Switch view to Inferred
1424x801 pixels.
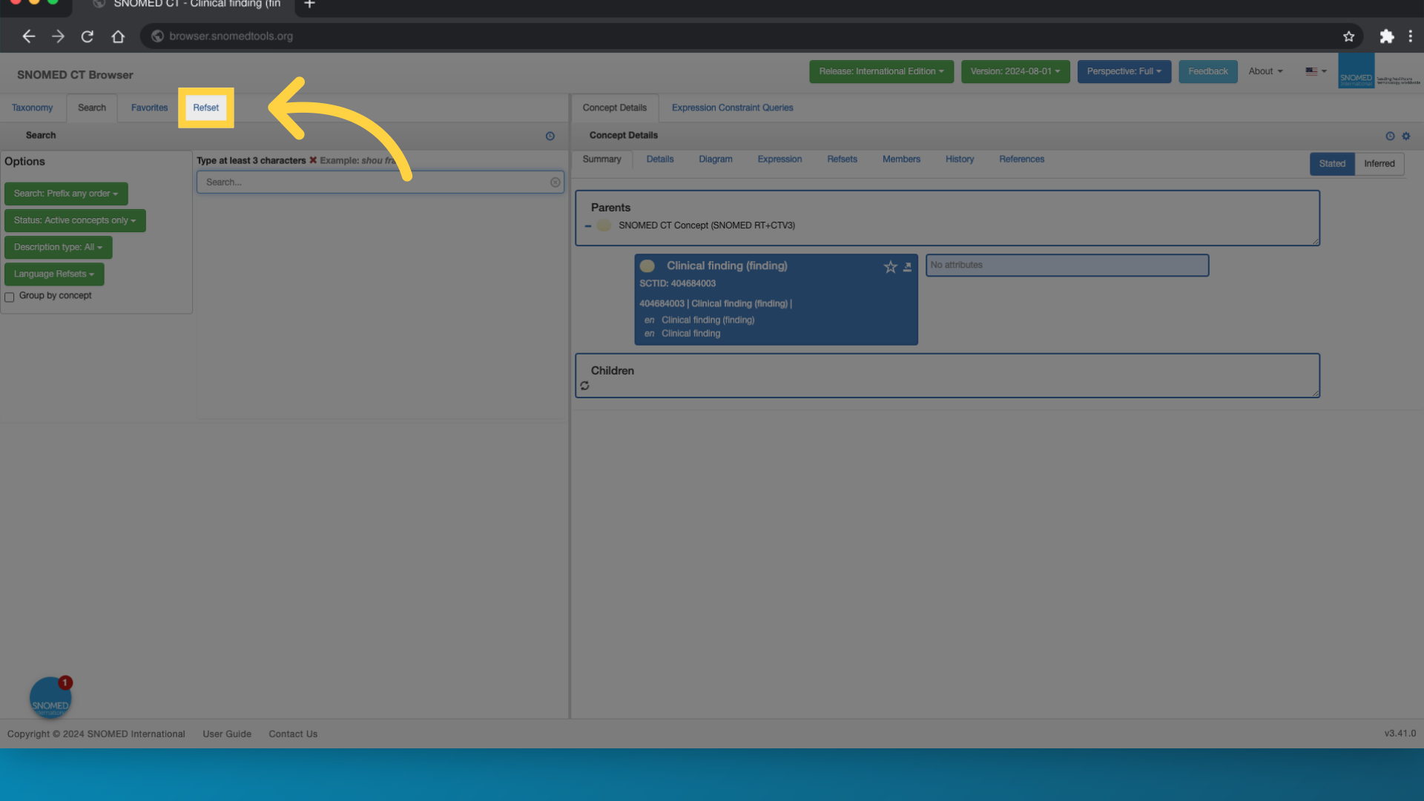[1379, 164]
